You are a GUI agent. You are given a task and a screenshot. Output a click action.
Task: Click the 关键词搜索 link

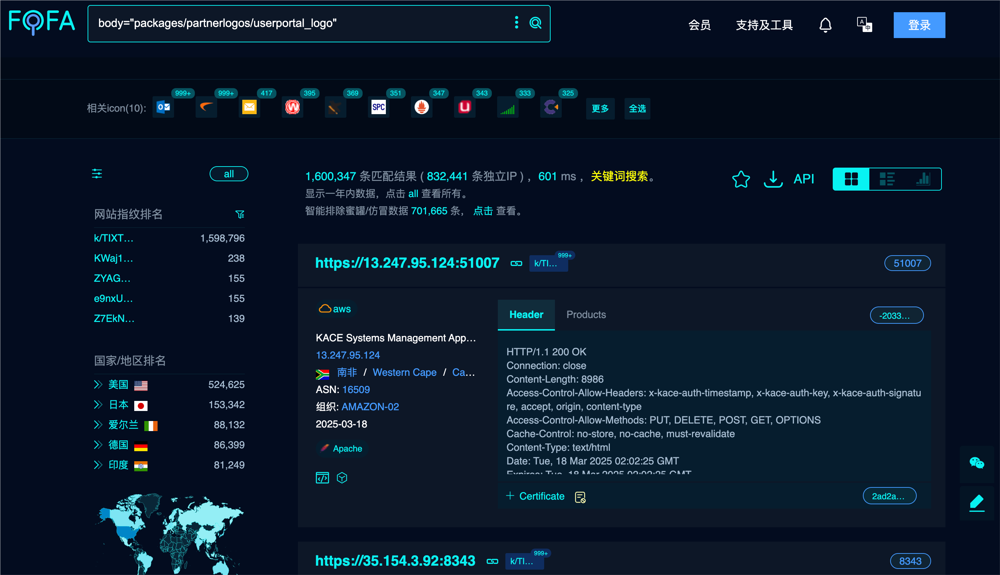(619, 176)
